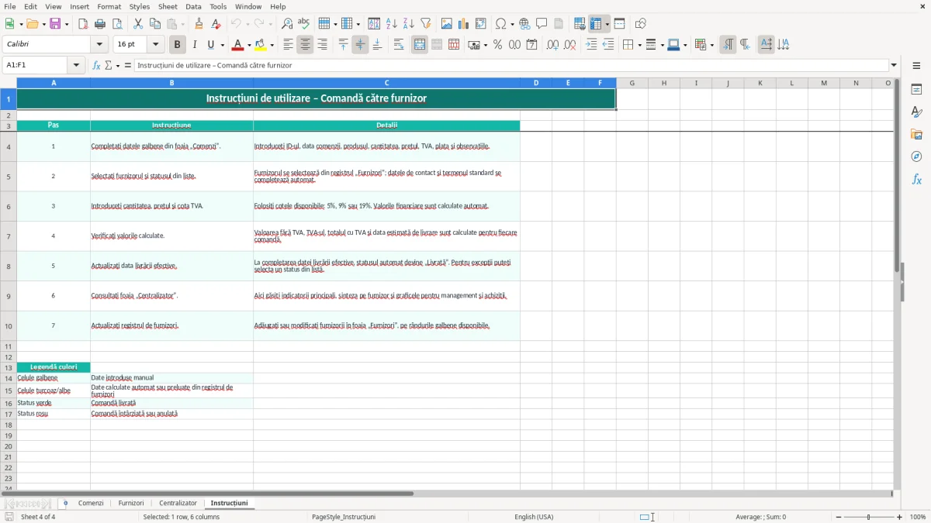
Task: Open the Find & Replace tool
Action: pos(287,24)
